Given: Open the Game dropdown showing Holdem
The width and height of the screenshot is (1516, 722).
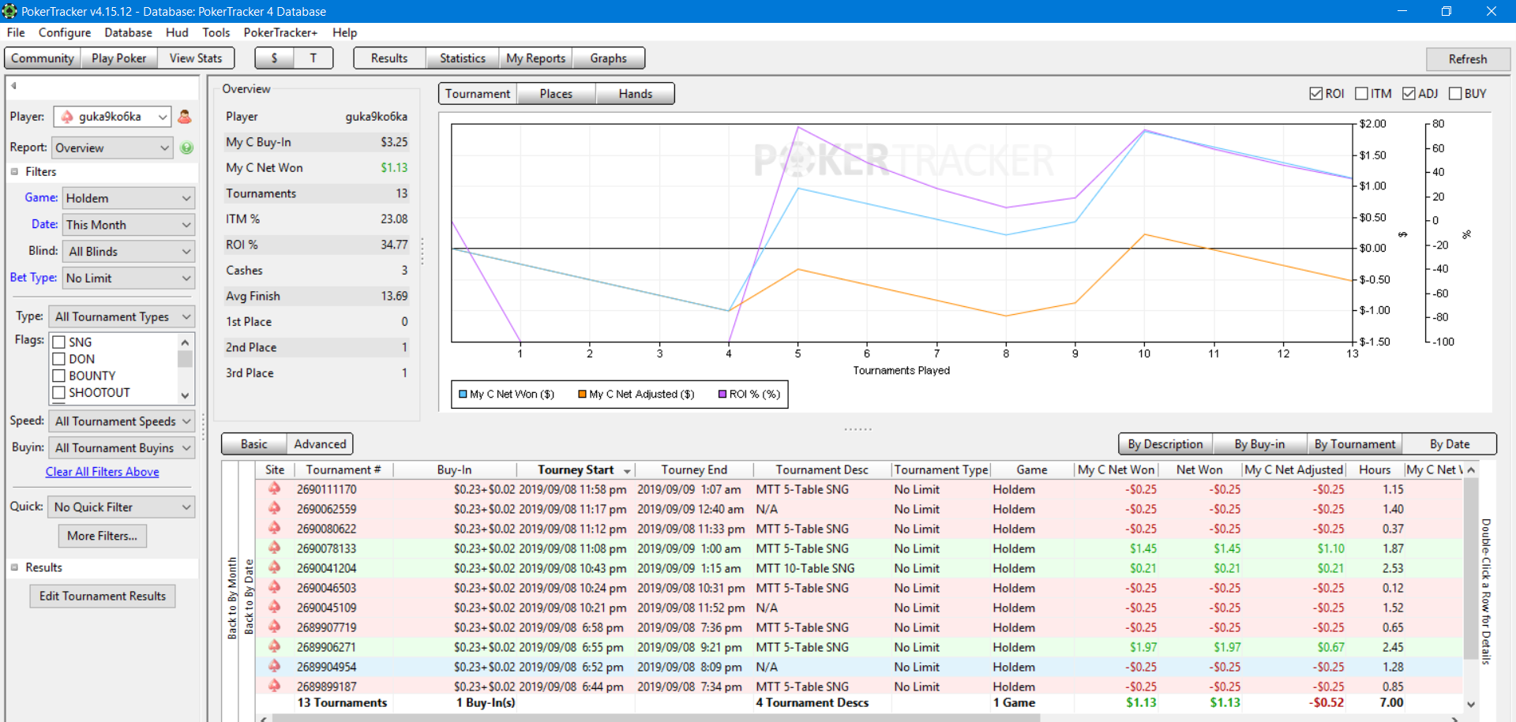Looking at the screenshot, I should 129,198.
